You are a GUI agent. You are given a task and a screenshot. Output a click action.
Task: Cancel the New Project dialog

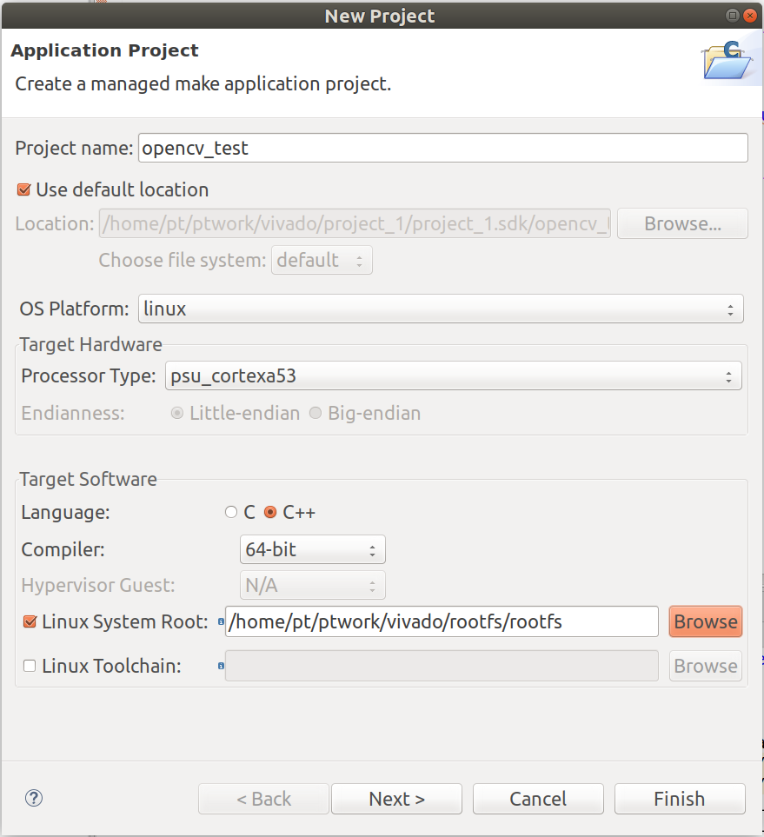click(x=537, y=798)
